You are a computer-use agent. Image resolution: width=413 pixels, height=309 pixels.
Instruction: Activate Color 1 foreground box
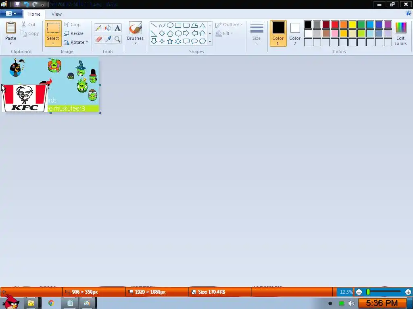[x=278, y=34]
